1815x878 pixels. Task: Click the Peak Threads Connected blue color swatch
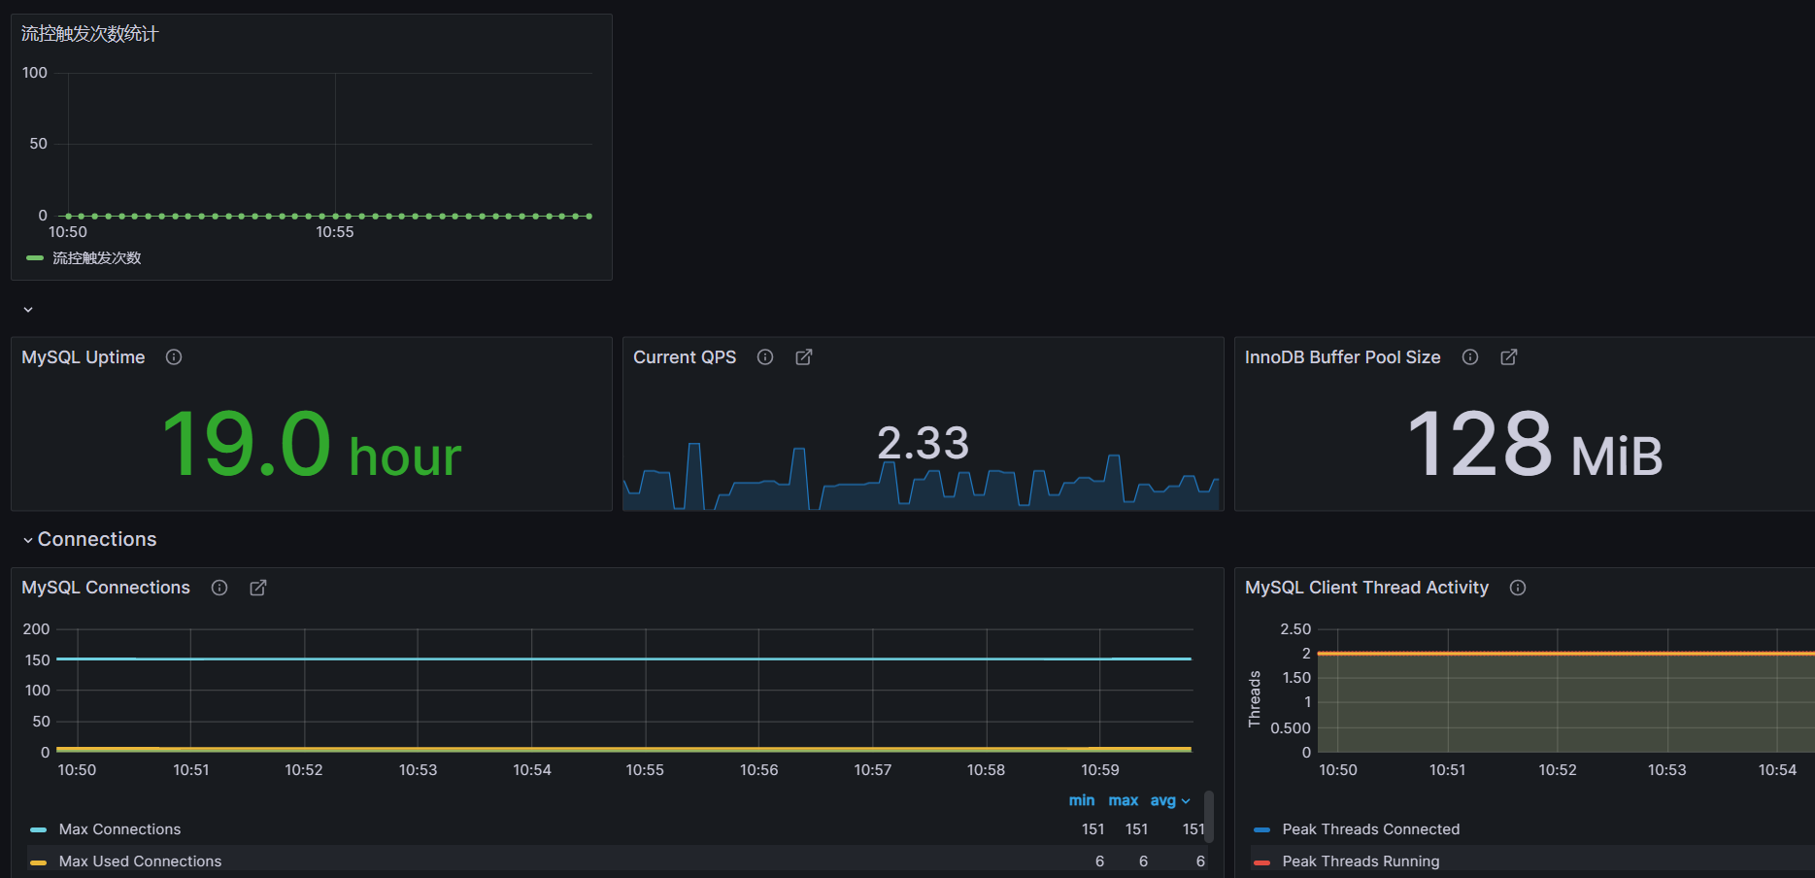click(1261, 829)
